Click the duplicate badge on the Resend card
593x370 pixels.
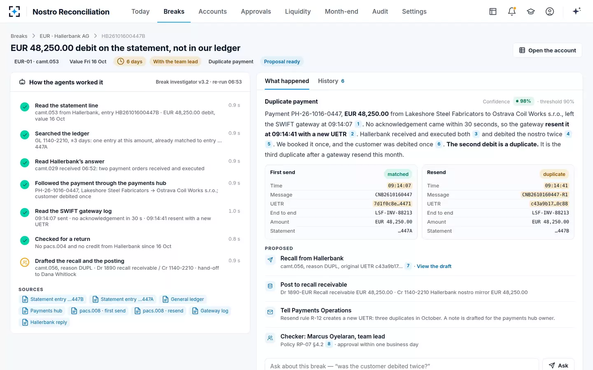[554, 174]
